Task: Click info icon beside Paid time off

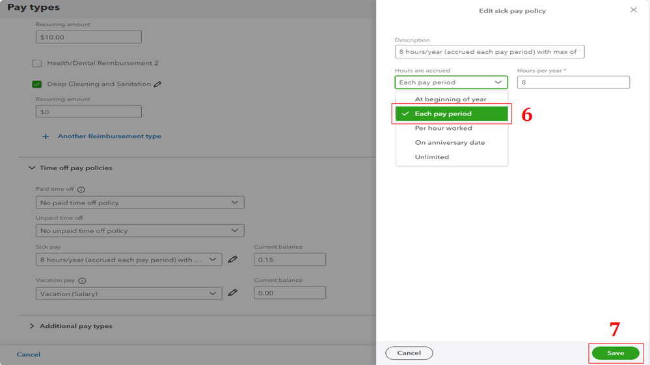Action: 81,190
